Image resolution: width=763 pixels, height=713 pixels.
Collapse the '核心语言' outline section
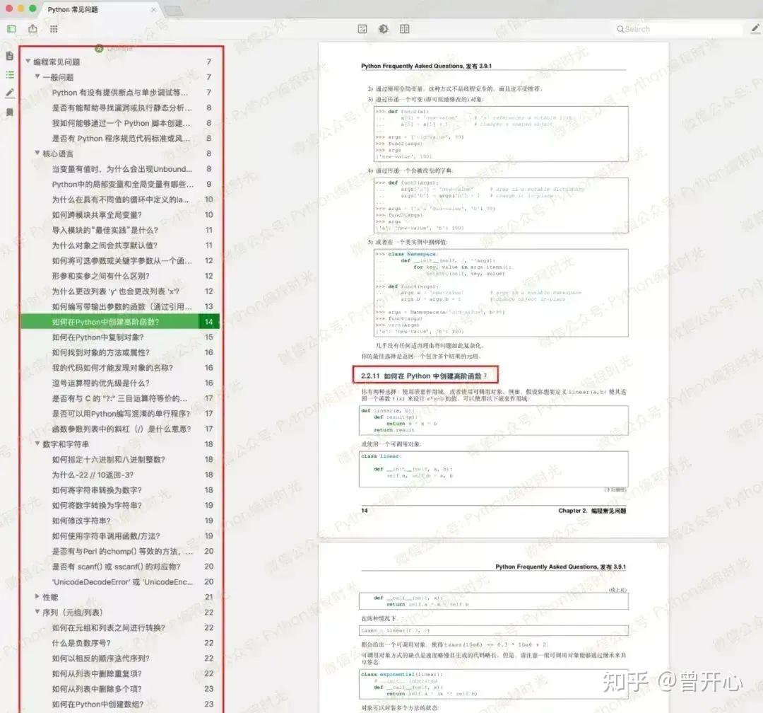click(37, 153)
